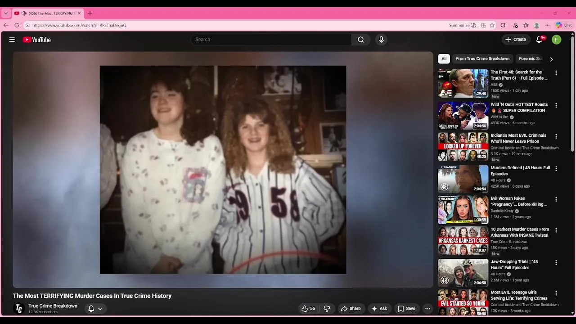
Task: View site info via the lock icon
Action: [27, 25]
